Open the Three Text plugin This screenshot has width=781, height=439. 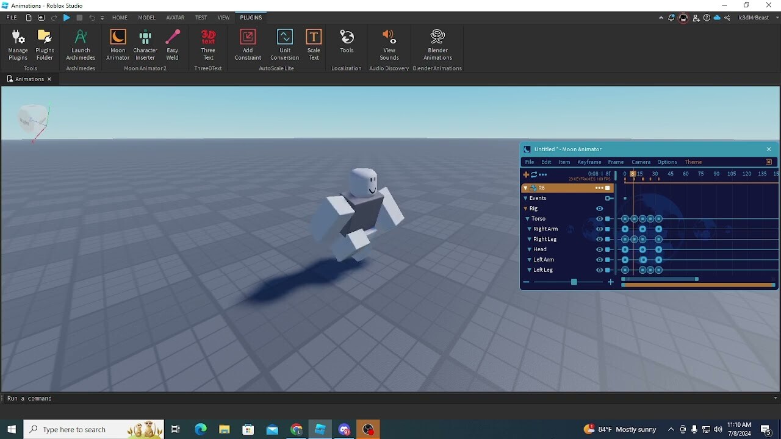(x=208, y=43)
